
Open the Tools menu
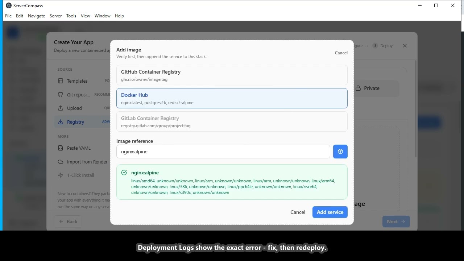tap(71, 16)
